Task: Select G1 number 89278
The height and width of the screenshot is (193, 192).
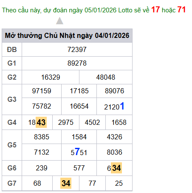Action: 77,63
